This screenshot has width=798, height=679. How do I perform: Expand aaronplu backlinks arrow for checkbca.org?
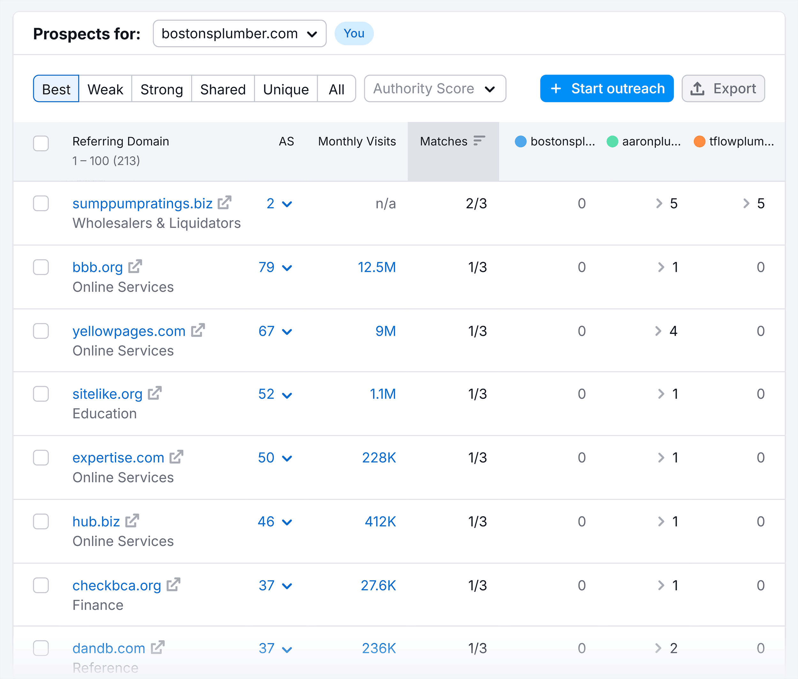point(661,586)
